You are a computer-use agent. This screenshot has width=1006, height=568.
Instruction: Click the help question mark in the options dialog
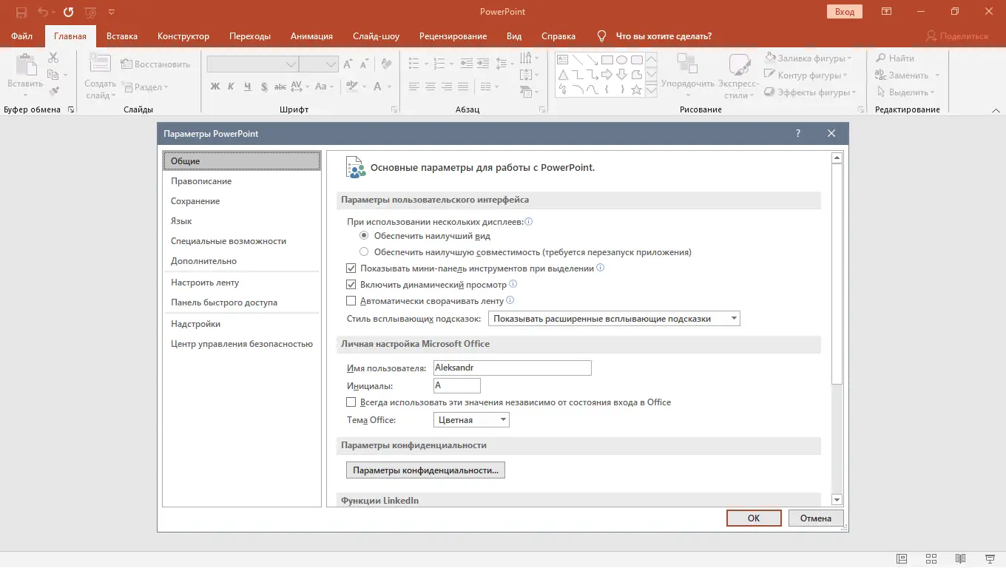coord(798,134)
